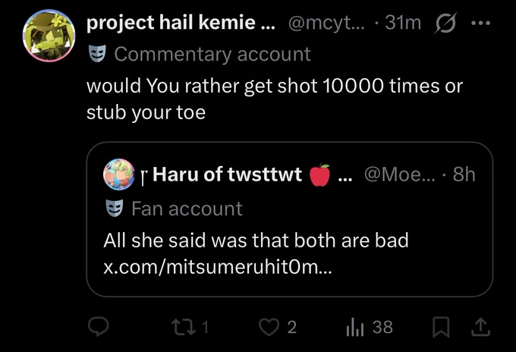516x352 pixels.
Task: Open Haru of twsttwt's small avatar
Action: click(x=119, y=174)
